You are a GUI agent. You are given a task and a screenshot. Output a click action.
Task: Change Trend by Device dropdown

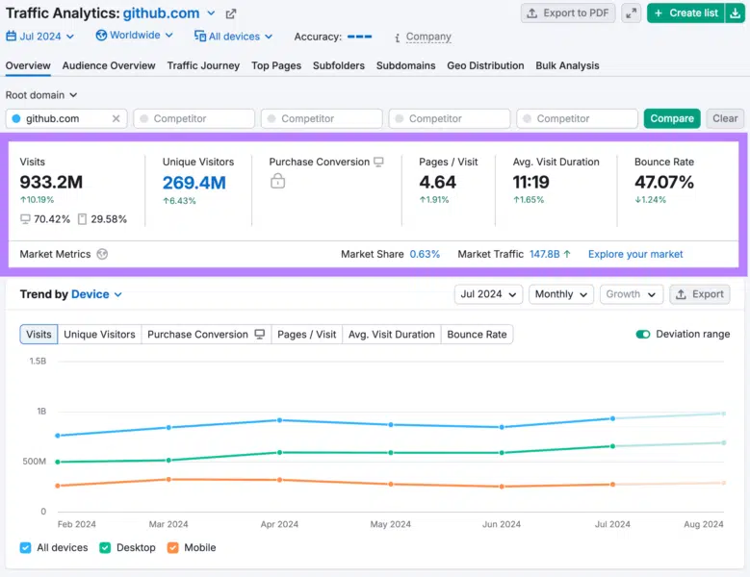(x=96, y=294)
